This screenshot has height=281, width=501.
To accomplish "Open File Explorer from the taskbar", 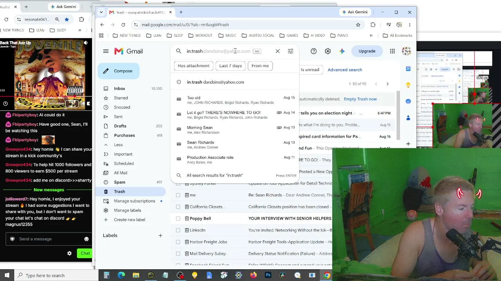I will 136,276.
